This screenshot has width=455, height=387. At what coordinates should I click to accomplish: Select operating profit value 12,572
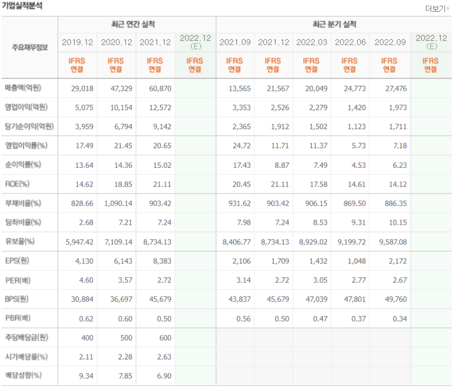[x=160, y=108]
